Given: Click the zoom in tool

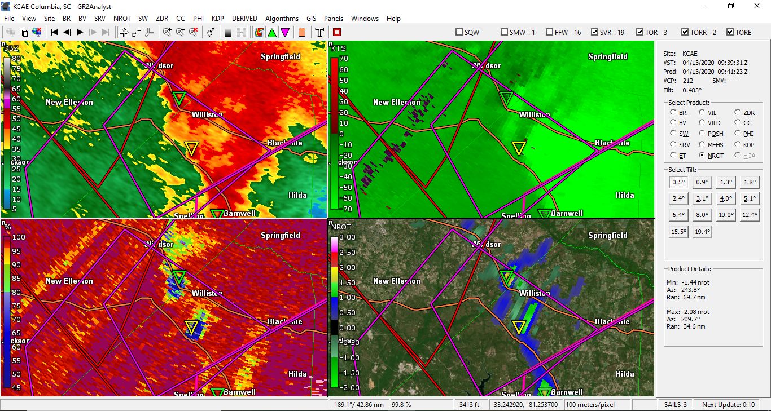Looking at the screenshot, I should click(x=166, y=32).
